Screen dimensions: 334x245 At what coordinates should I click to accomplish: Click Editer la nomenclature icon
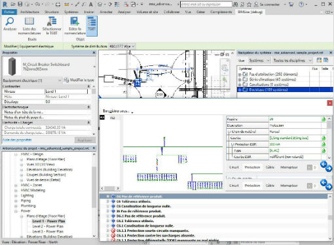tap(75, 22)
